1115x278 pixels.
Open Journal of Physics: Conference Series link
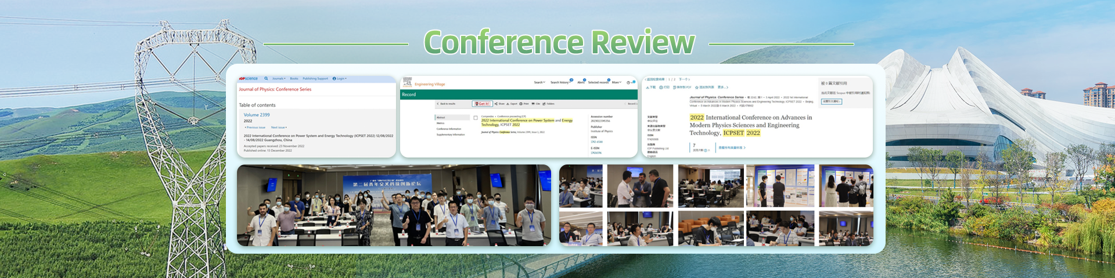coord(275,89)
